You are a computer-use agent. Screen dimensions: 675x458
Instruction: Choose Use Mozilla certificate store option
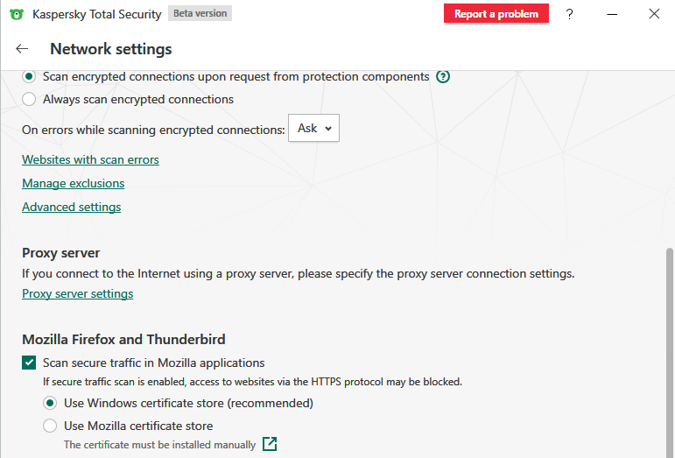click(x=51, y=426)
